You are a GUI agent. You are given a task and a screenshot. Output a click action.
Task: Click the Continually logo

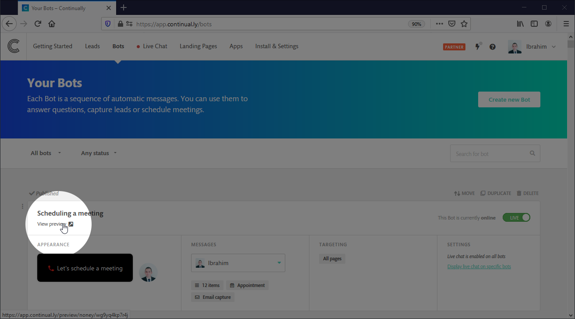[x=13, y=46]
